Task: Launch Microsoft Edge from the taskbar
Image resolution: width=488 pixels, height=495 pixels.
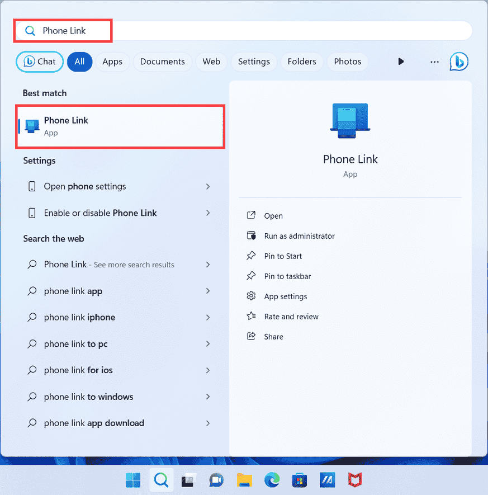Action: [272, 480]
